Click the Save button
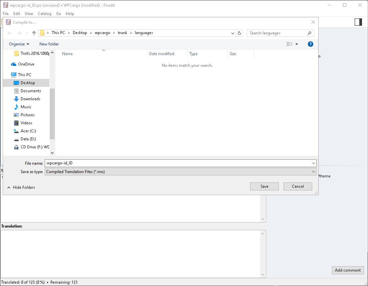The height and width of the screenshot is (286, 368). pyautogui.click(x=264, y=186)
